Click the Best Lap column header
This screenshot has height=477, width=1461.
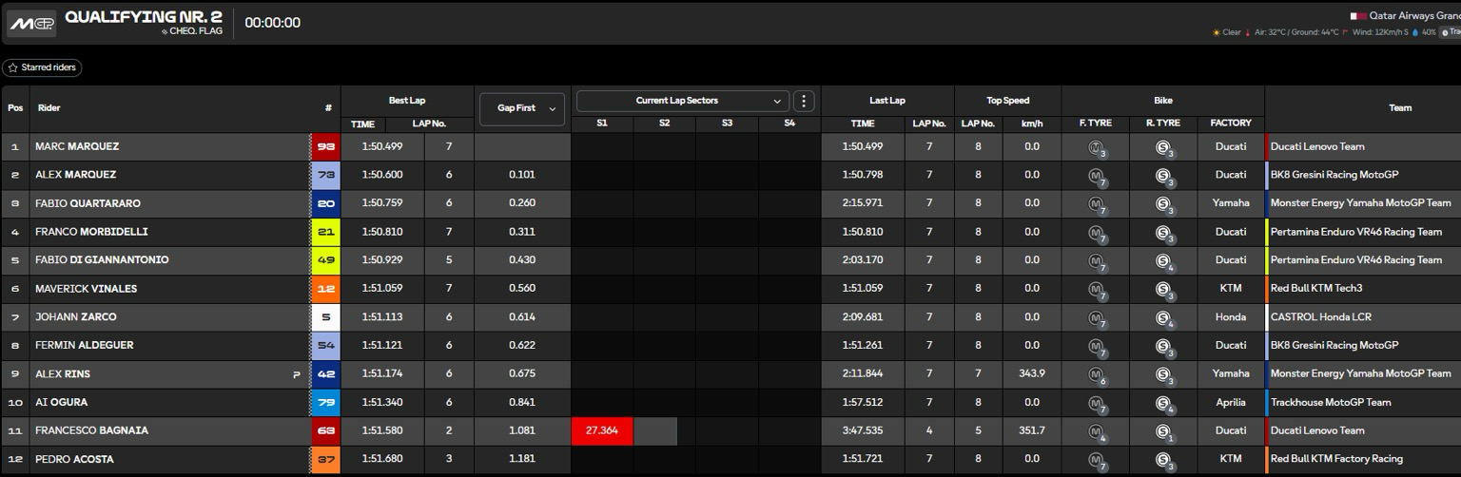(x=407, y=101)
